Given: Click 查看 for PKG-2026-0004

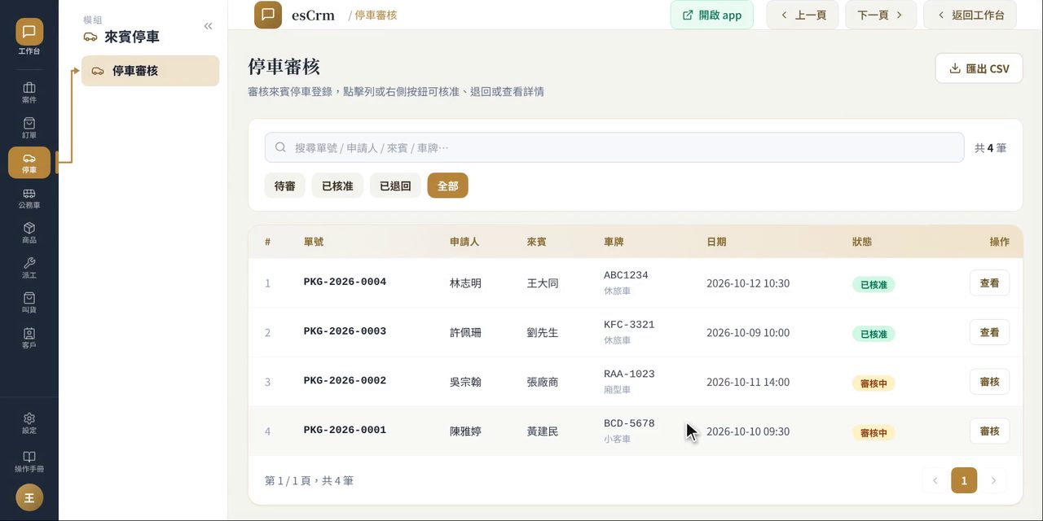Looking at the screenshot, I should tap(989, 283).
